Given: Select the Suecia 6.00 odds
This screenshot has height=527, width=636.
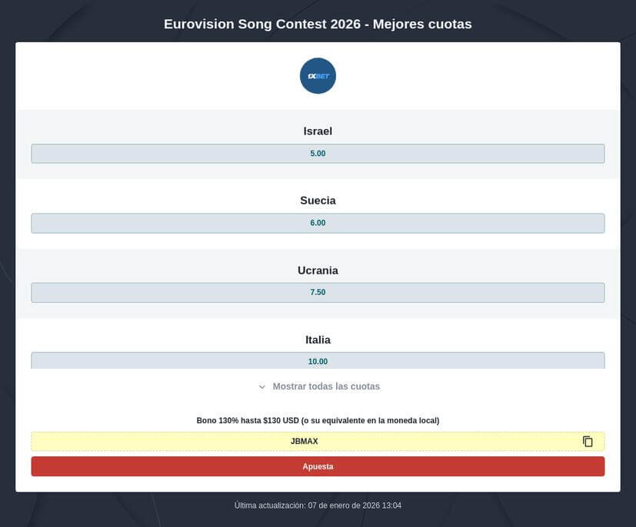Looking at the screenshot, I should pyautogui.click(x=318, y=222).
